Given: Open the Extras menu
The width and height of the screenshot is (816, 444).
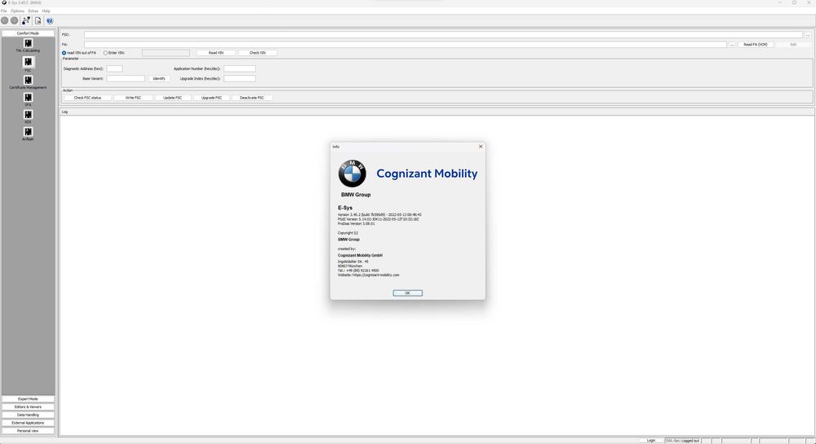Looking at the screenshot, I should coord(33,11).
